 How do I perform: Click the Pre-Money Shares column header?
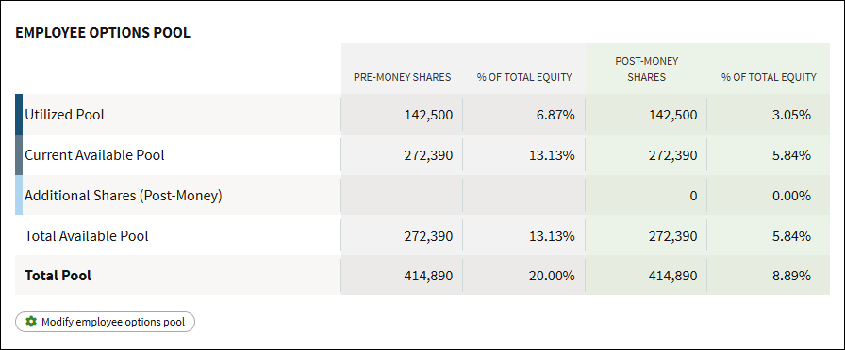(402, 77)
